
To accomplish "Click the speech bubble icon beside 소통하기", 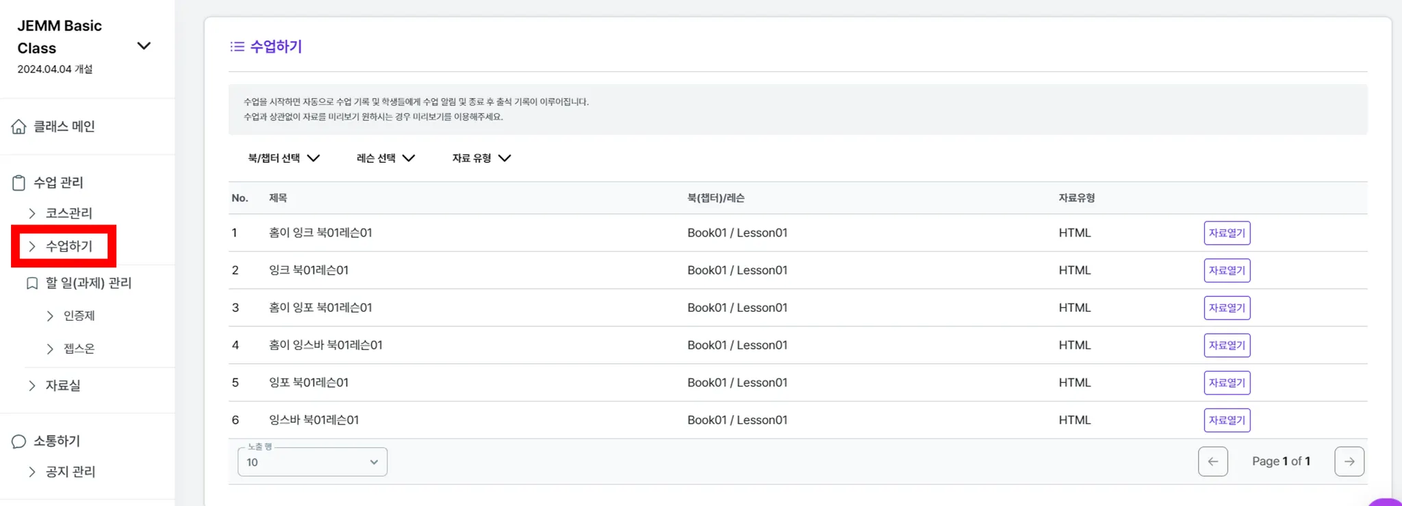I will tap(18, 442).
